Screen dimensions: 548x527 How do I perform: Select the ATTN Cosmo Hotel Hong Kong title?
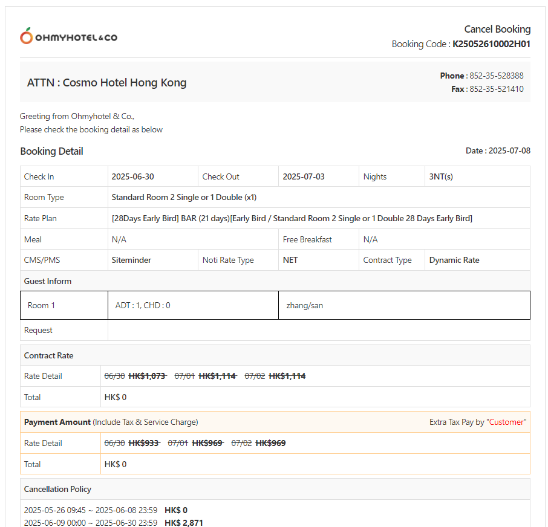click(106, 83)
